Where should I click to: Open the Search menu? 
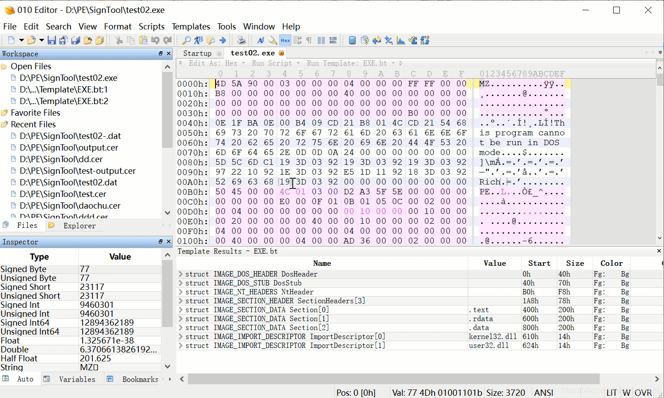[x=58, y=26]
